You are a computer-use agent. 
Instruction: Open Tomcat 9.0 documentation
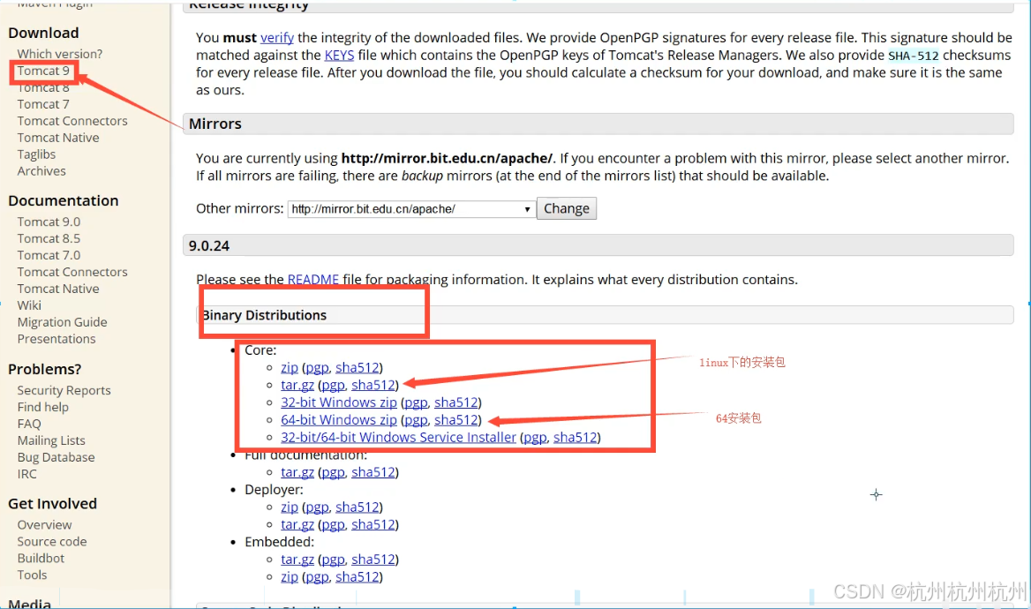(x=49, y=222)
